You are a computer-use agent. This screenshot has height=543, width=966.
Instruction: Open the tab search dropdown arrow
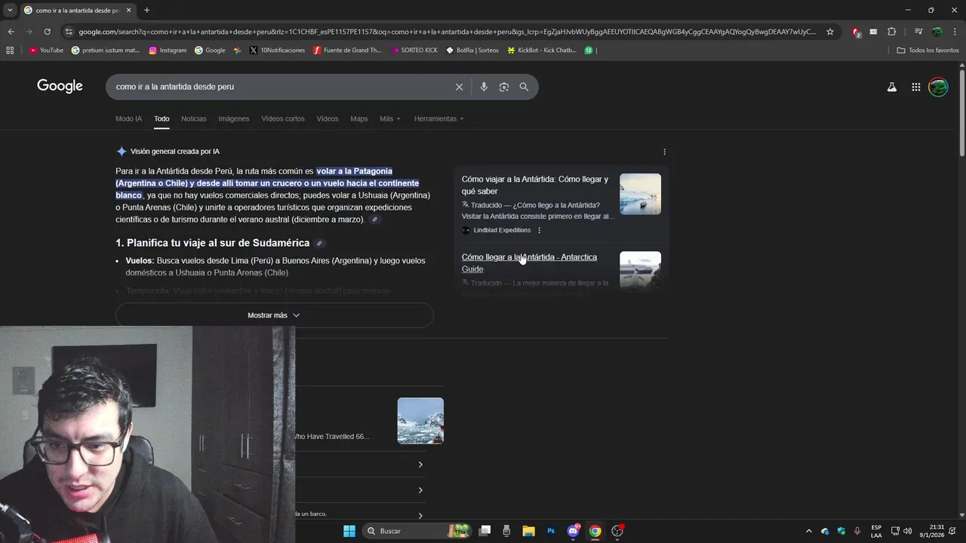pos(10,10)
